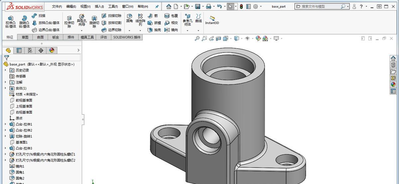Open the DisplayManager color ball tab

tap(52, 50)
